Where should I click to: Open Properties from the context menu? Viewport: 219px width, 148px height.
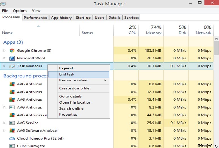pos(79,115)
